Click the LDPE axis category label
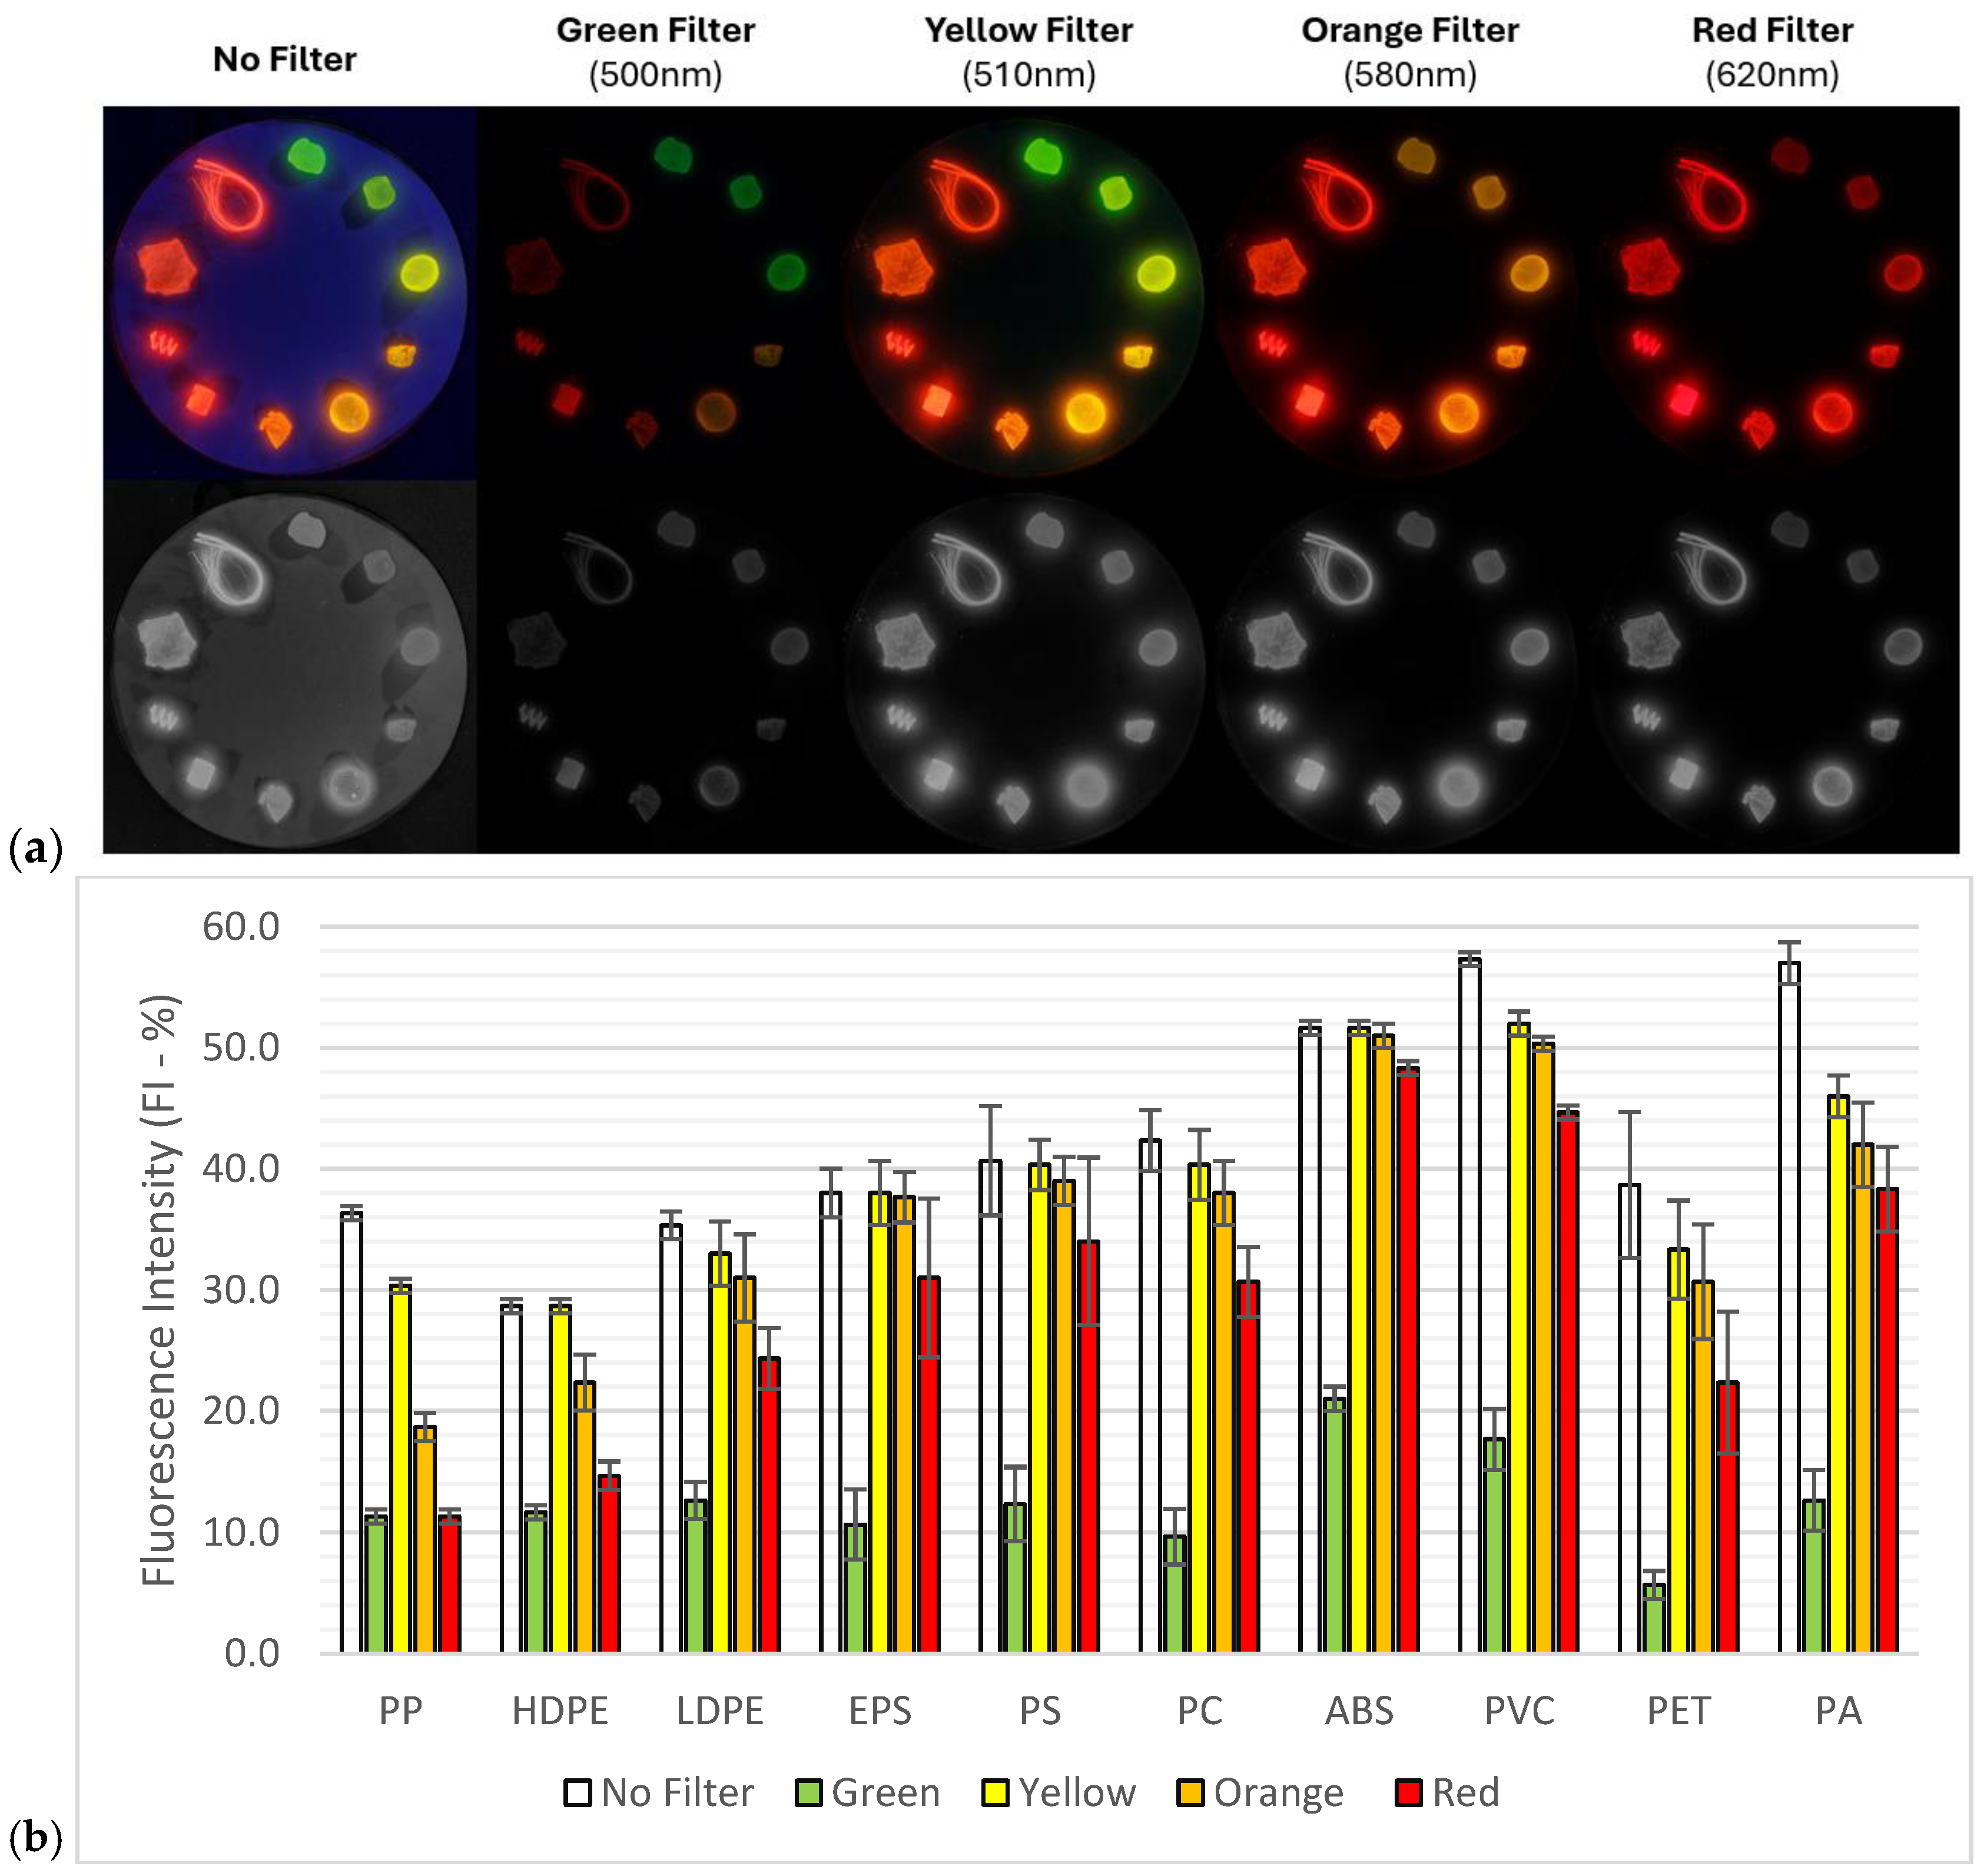 click(719, 1710)
